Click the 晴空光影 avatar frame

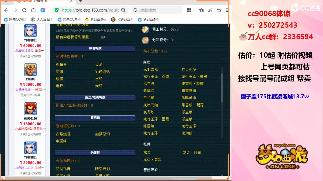pos(102,169)
